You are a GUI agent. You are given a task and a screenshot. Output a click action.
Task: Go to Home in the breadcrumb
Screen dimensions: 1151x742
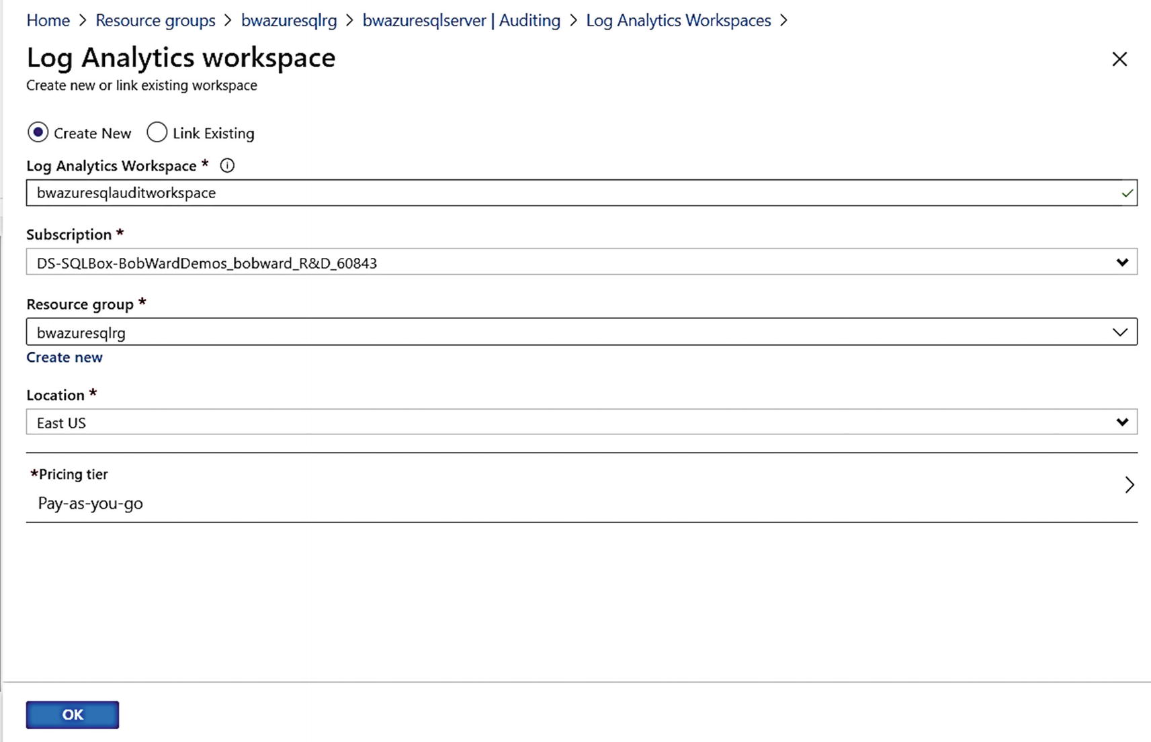(x=48, y=21)
